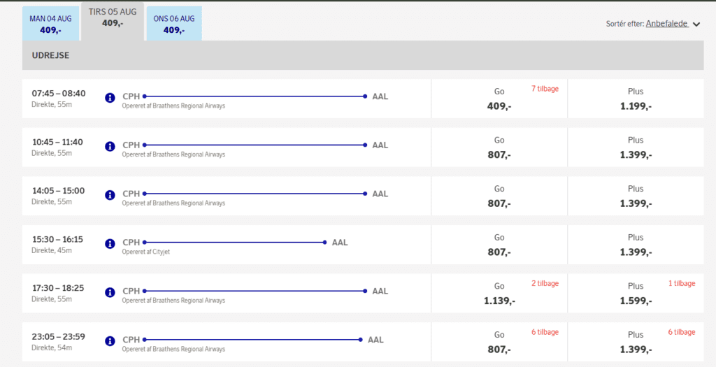Click info icon for 14:05 flight
The height and width of the screenshot is (367, 716).
pyautogui.click(x=110, y=195)
